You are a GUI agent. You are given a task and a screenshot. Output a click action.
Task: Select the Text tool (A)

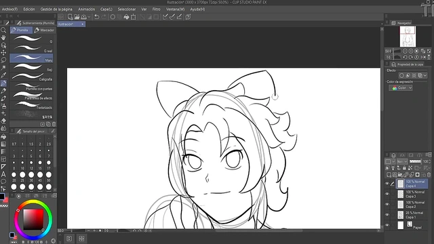[x=3, y=174]
